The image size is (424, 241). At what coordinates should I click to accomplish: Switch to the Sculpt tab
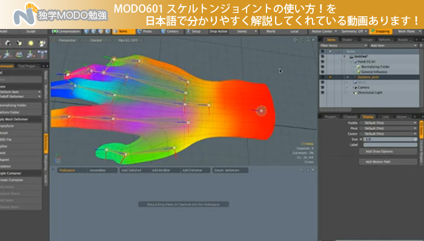pos(31,31)
